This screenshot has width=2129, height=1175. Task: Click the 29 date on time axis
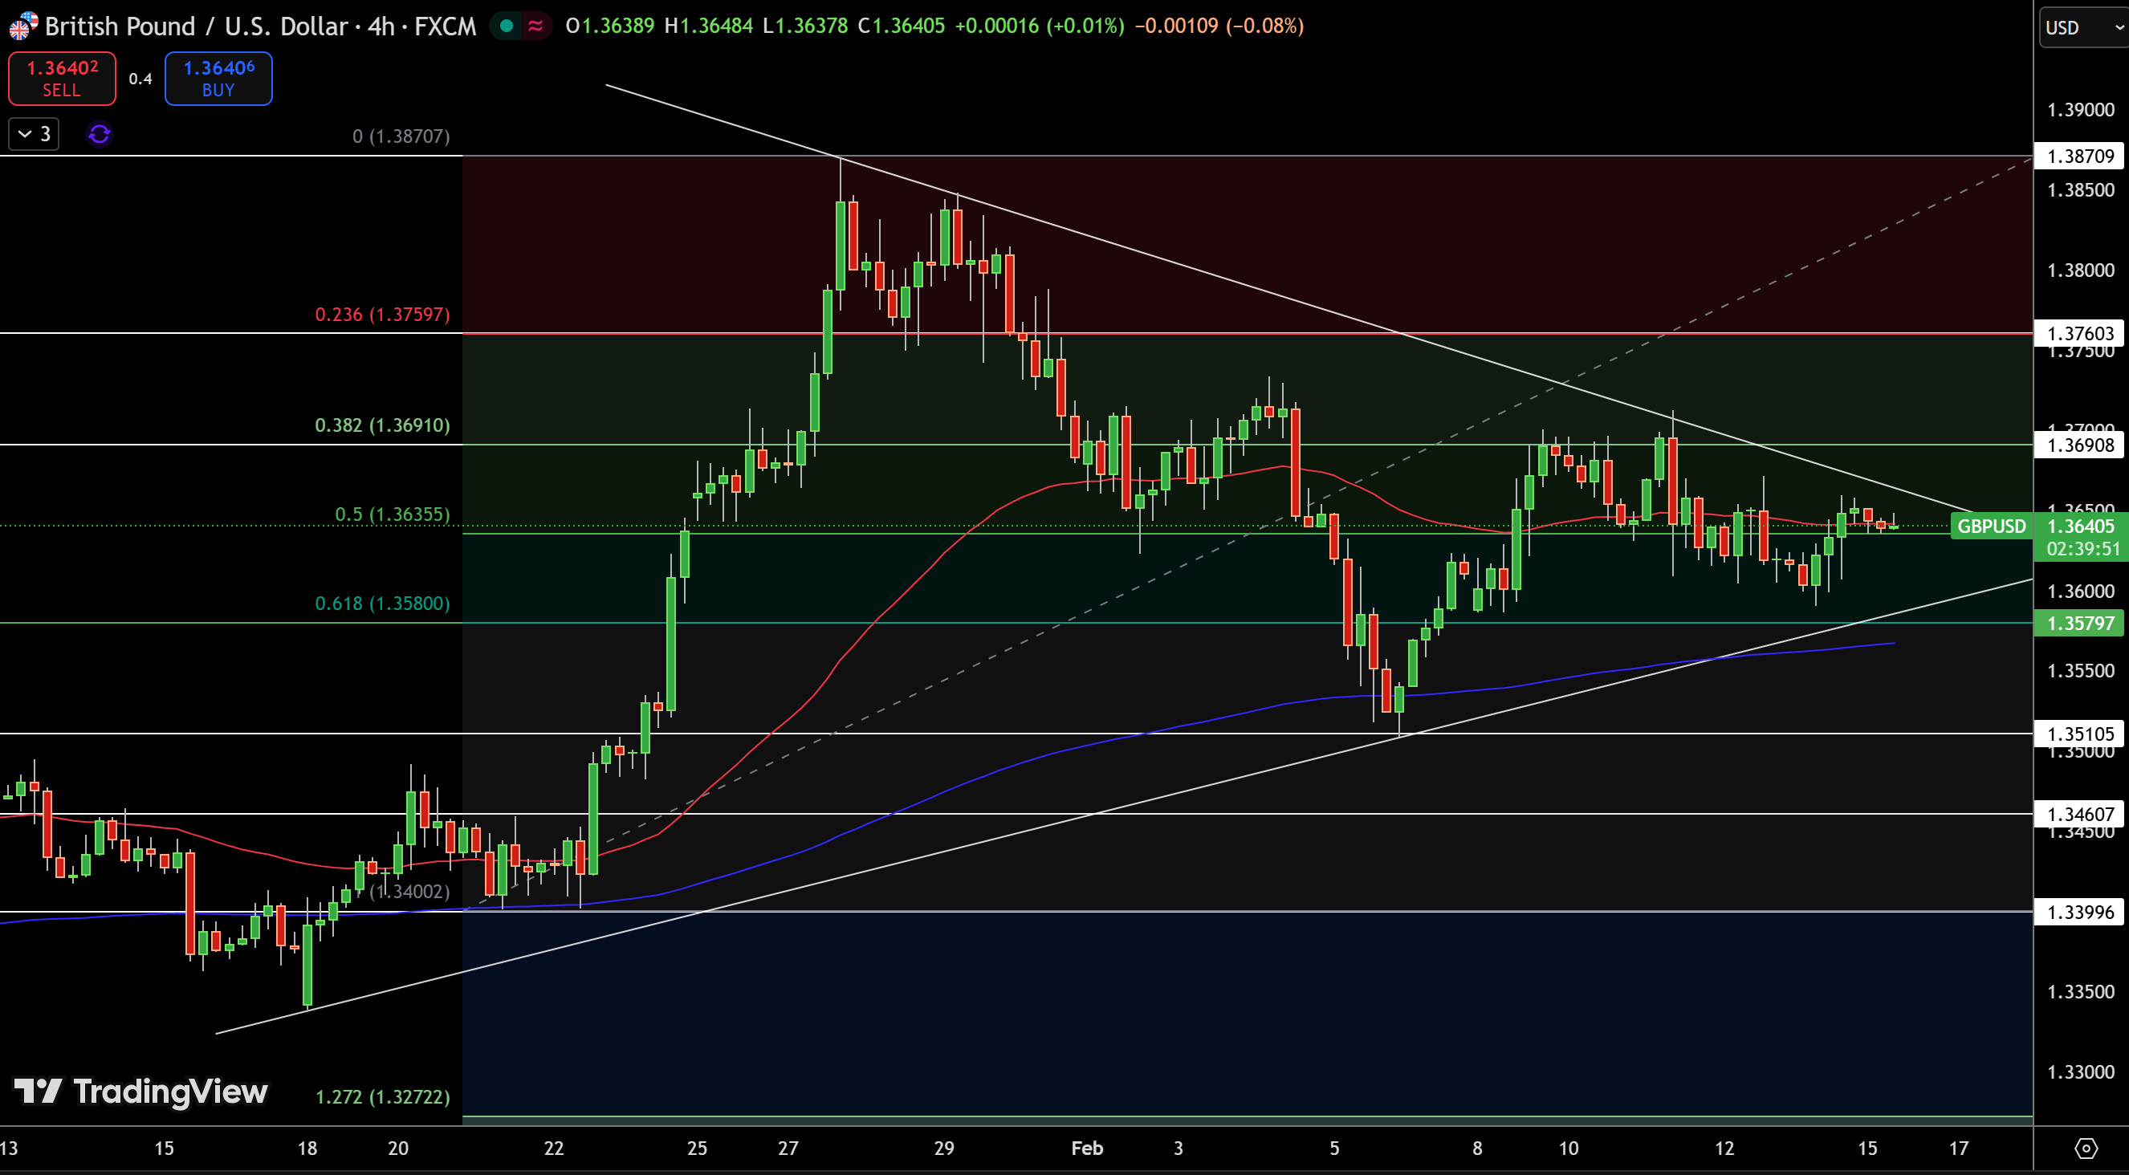click(x=944, y=1148)
